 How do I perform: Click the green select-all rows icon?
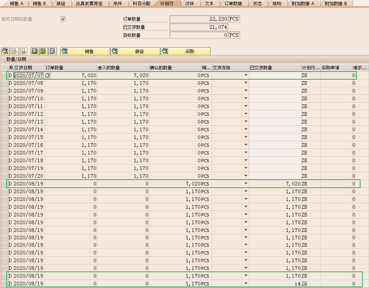click(x=44, y=51)
